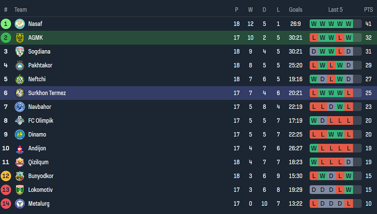Click the Nasaf club crest icon
Image resolution: width=377 pixels, height=214 pixels.
tap(20, 24)
